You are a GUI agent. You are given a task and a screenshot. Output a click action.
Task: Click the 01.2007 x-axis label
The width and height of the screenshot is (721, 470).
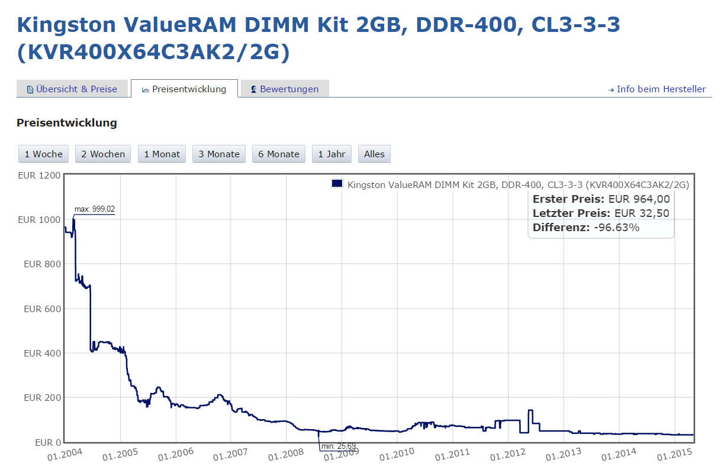pyautogui.click(x=230, y=453)
